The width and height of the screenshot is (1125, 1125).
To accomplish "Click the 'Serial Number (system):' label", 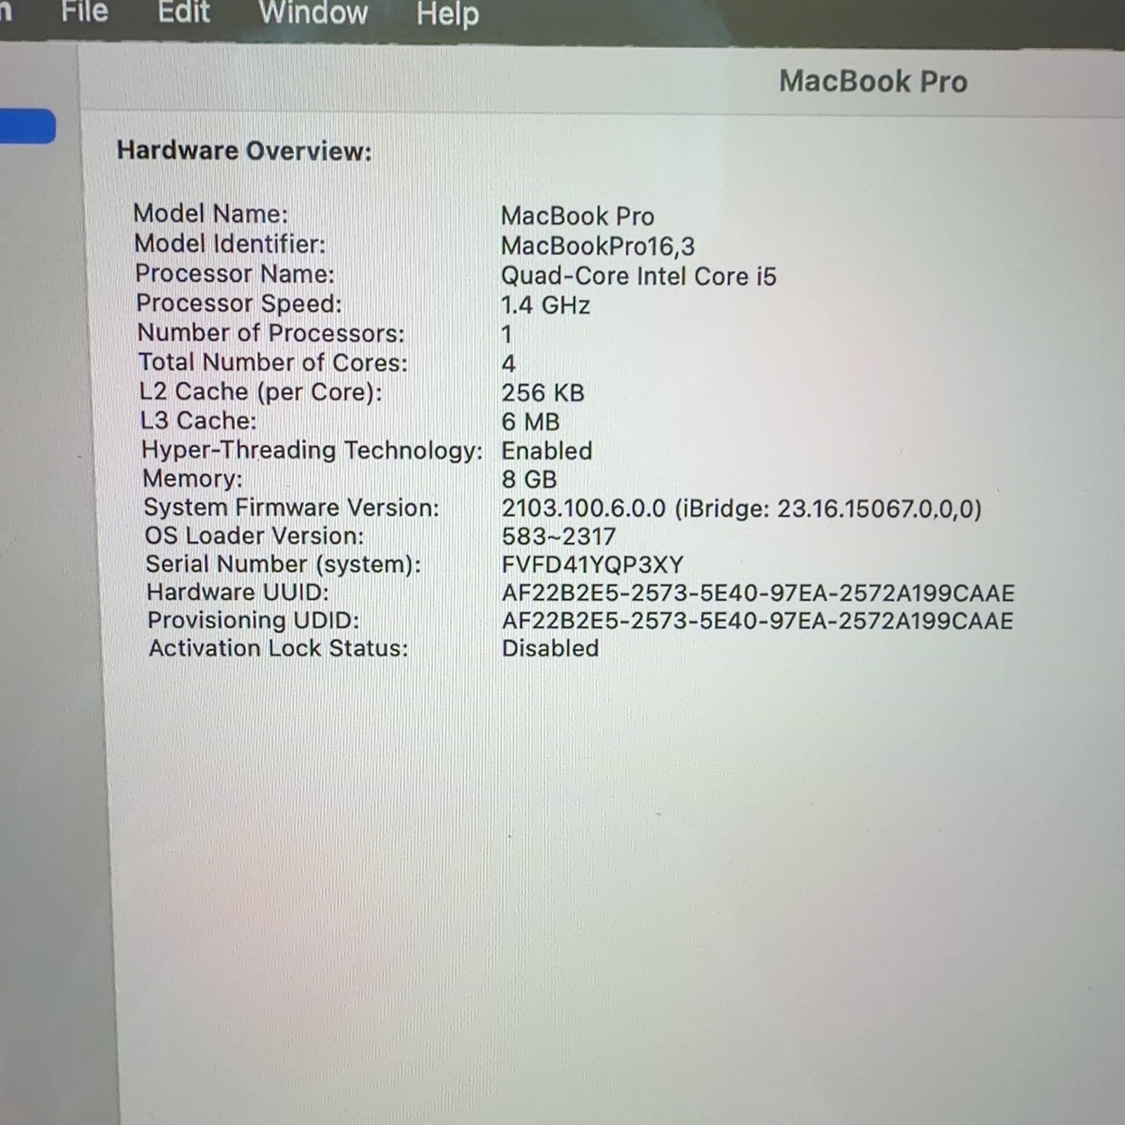I will [x=283, y=564].
